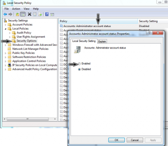The image size is (168, 146).
Task: Select Security Options in the tree
Action: [x=26, y=41]
